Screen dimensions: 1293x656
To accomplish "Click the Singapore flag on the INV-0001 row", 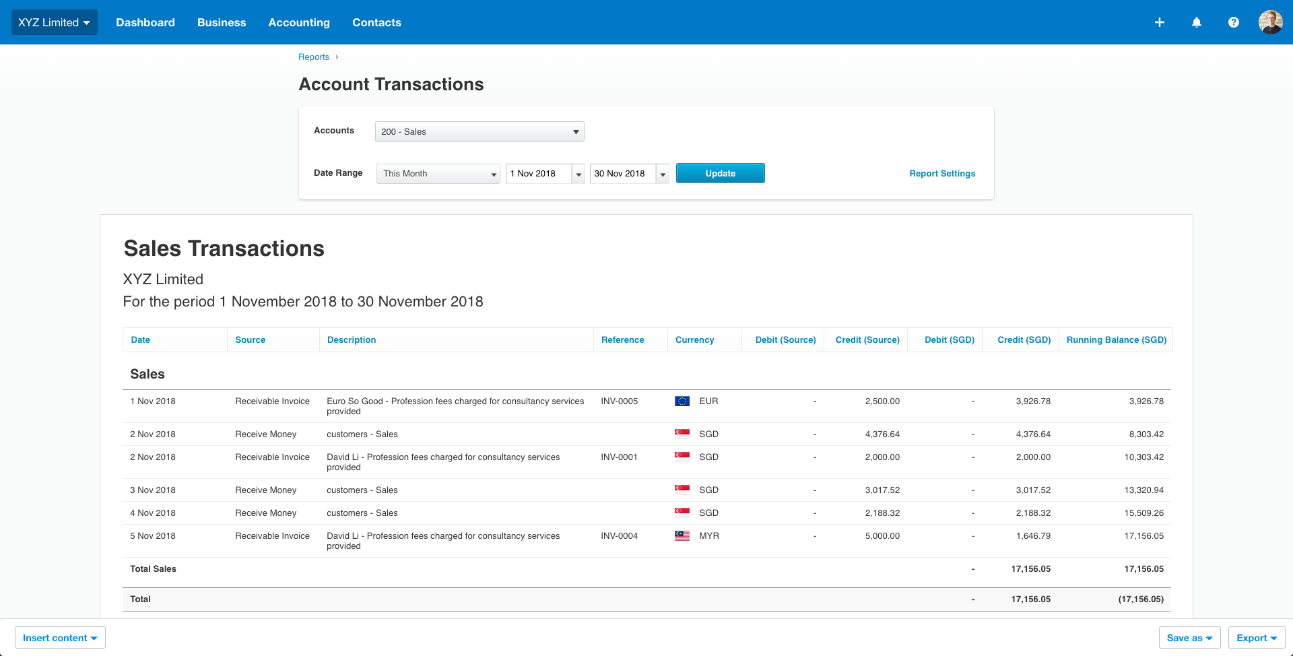I will [x=682, y=455].
